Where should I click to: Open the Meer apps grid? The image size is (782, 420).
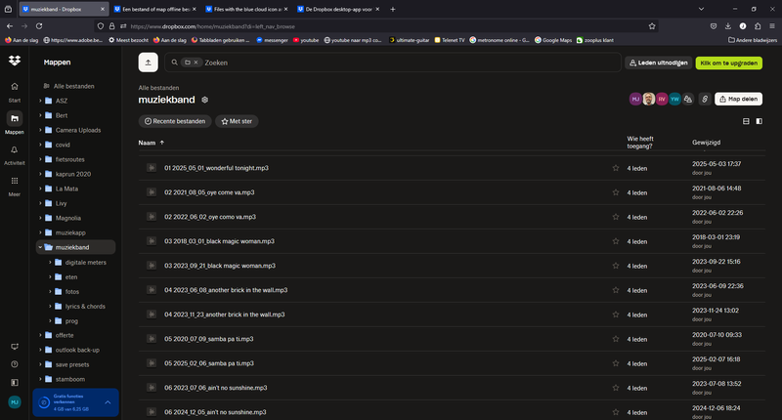14,184
